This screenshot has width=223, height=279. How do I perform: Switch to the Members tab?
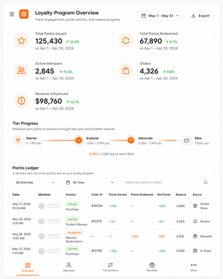point(69,267)
